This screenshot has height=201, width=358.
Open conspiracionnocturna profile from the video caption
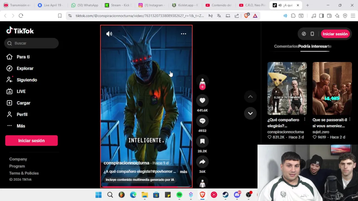tap(126, 163)
